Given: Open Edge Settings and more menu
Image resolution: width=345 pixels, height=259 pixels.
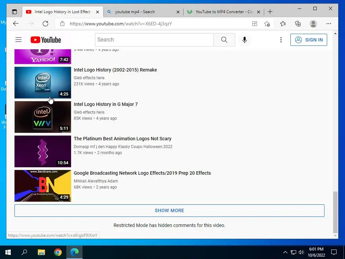Looking at the screenshot, I should click(329, 24).
